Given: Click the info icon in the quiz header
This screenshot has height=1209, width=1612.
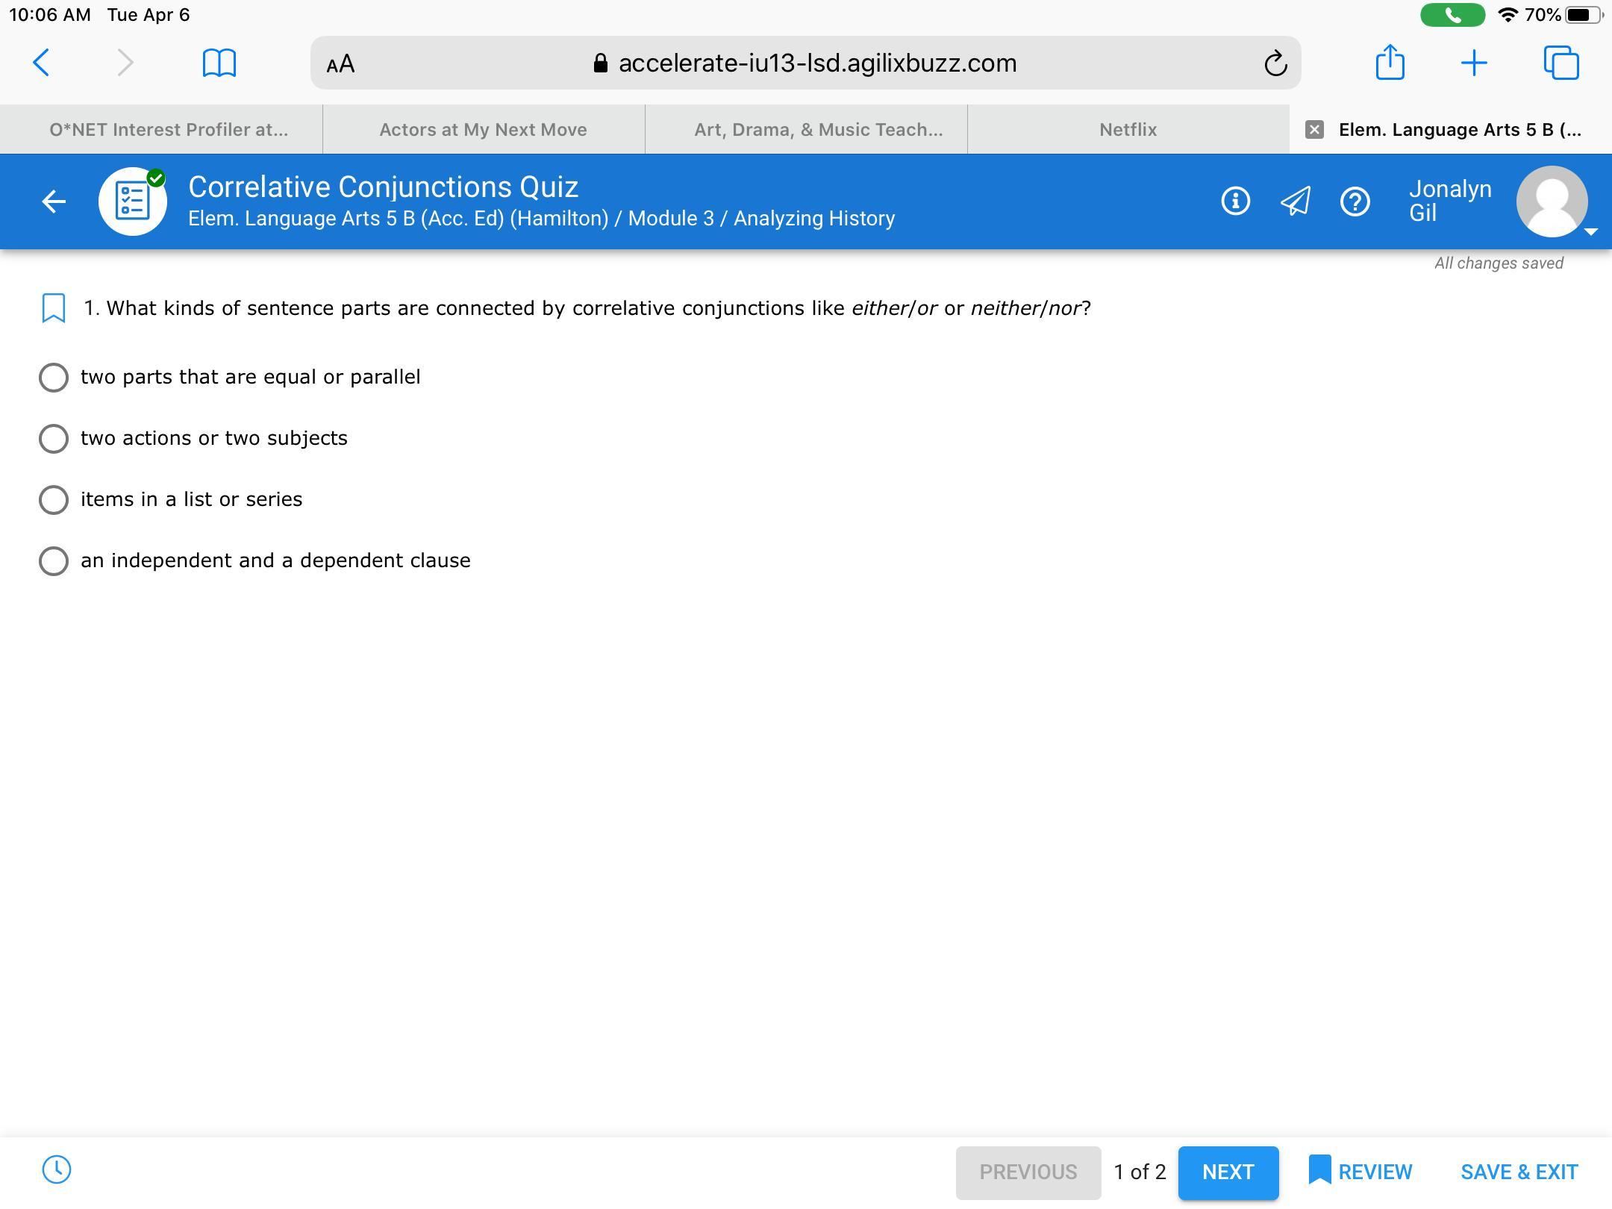Looking at the screenshot, I should pos(1235,201).
